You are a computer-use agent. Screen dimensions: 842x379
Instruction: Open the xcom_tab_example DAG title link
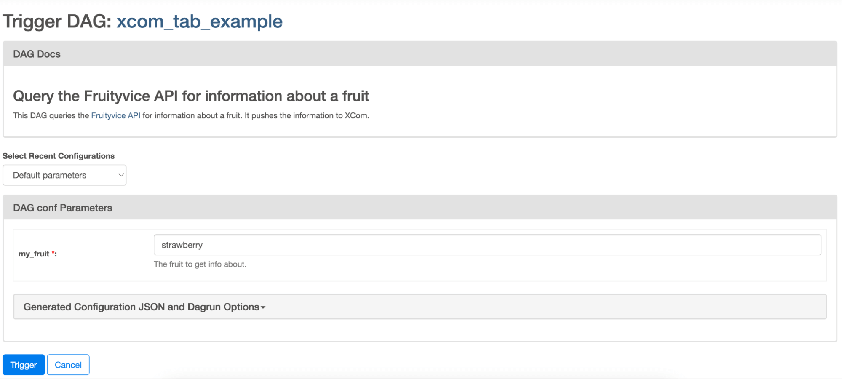pos(199,21)
